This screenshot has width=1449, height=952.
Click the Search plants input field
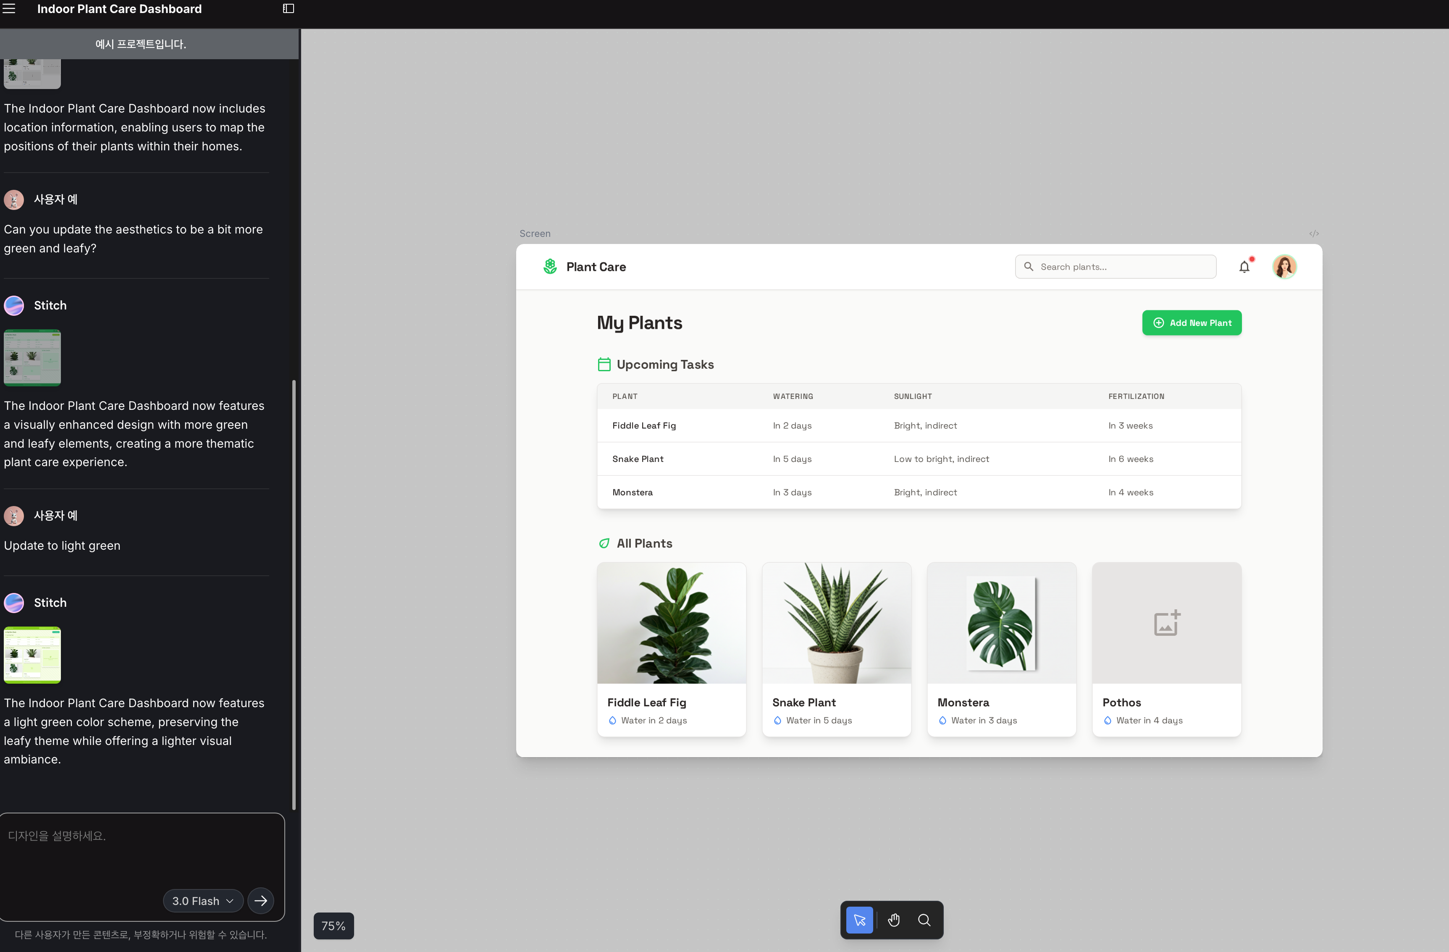tap(1116, 267)
